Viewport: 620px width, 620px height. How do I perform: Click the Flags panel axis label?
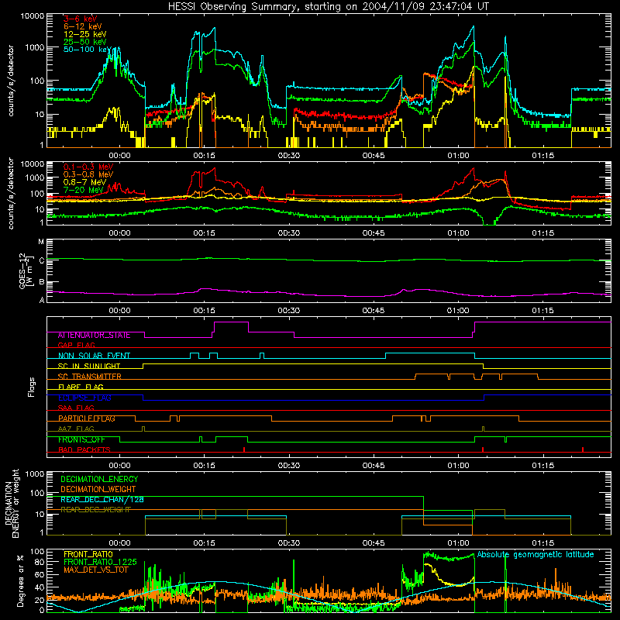[x=32, y=387]
